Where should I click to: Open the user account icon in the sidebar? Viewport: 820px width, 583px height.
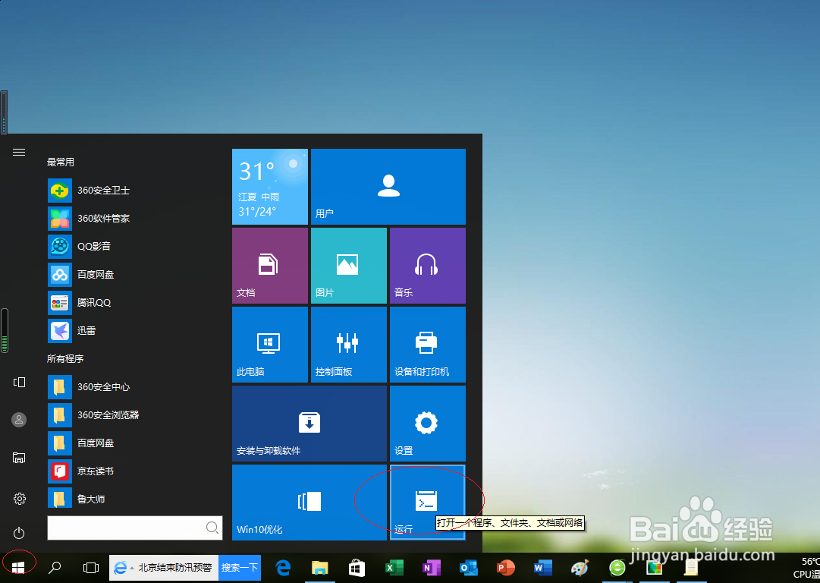[18, 419]
